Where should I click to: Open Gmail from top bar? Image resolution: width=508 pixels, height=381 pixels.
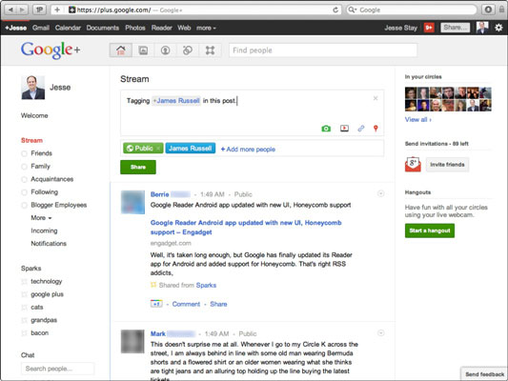[x=41, y=28]
